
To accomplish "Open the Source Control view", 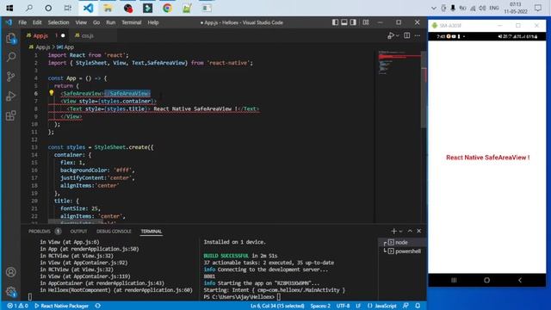I will (11, 77).
